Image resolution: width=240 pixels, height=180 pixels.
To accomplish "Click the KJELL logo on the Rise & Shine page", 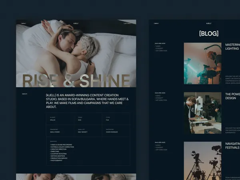I will click(x=76, y=24).
